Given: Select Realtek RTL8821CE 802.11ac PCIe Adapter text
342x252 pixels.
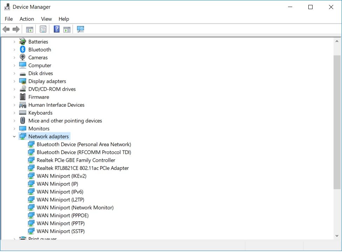Looking at the screenshot, I should click(x=83, y=168).
